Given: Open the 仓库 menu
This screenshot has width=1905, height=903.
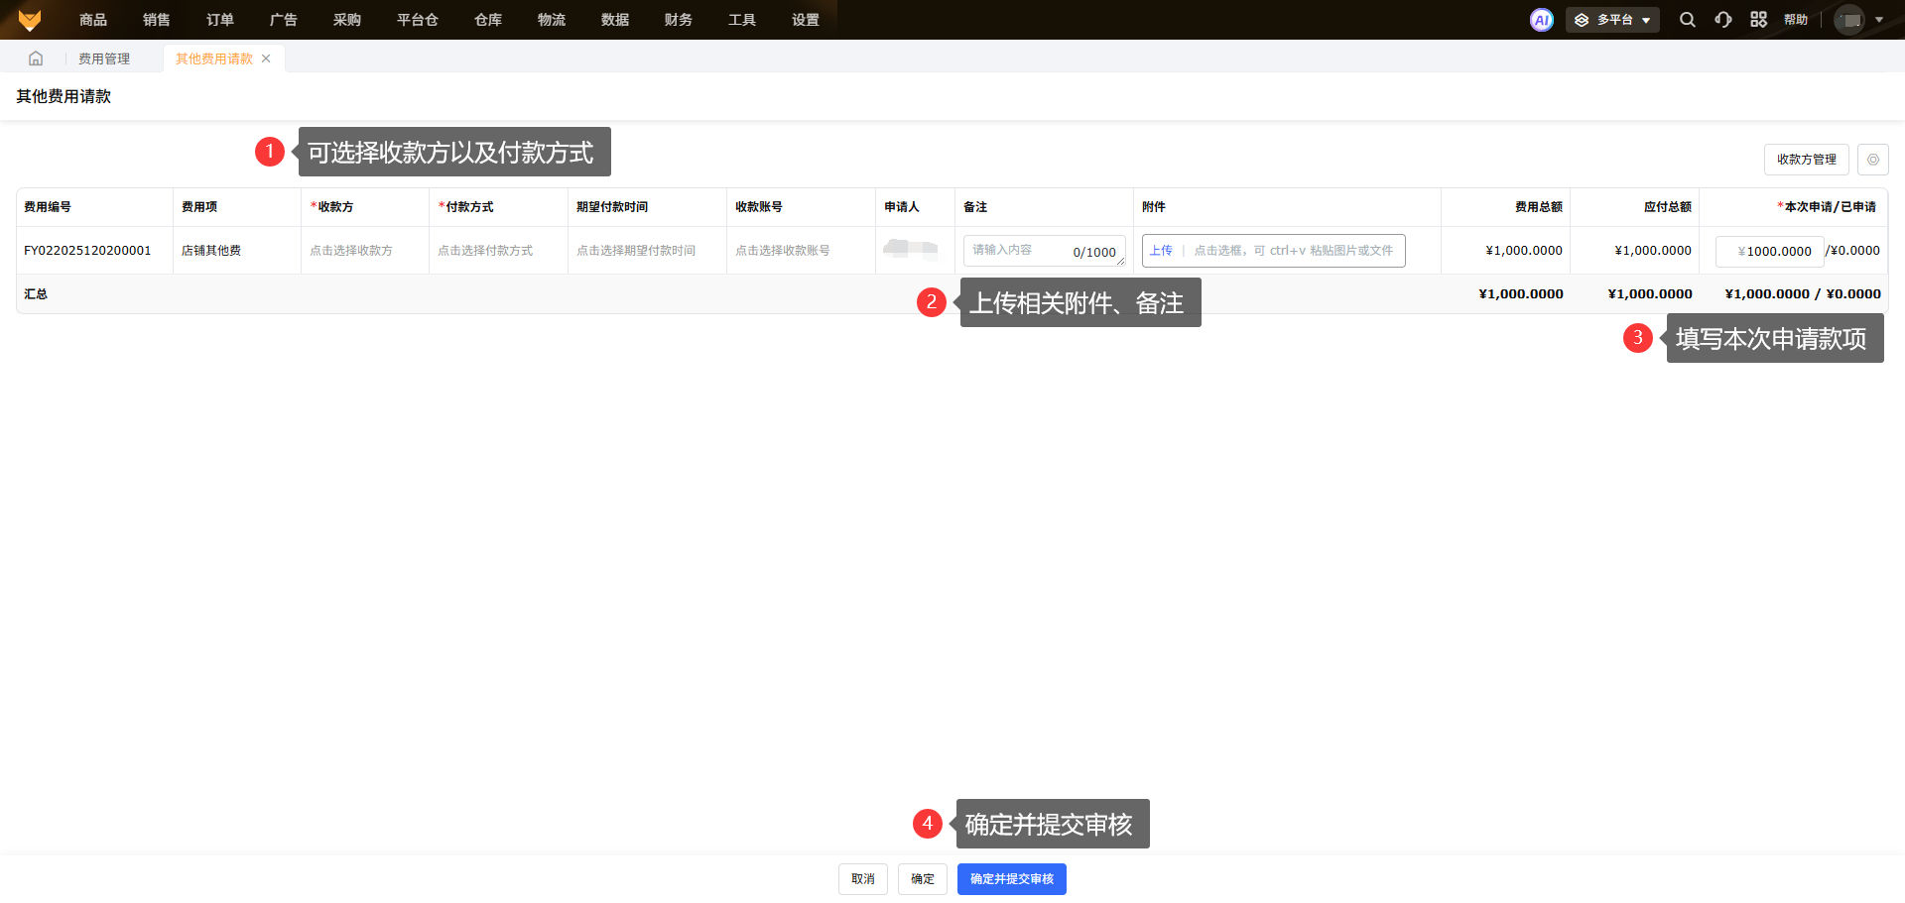Looking at the screenshot, I should [x=488, y=20].
